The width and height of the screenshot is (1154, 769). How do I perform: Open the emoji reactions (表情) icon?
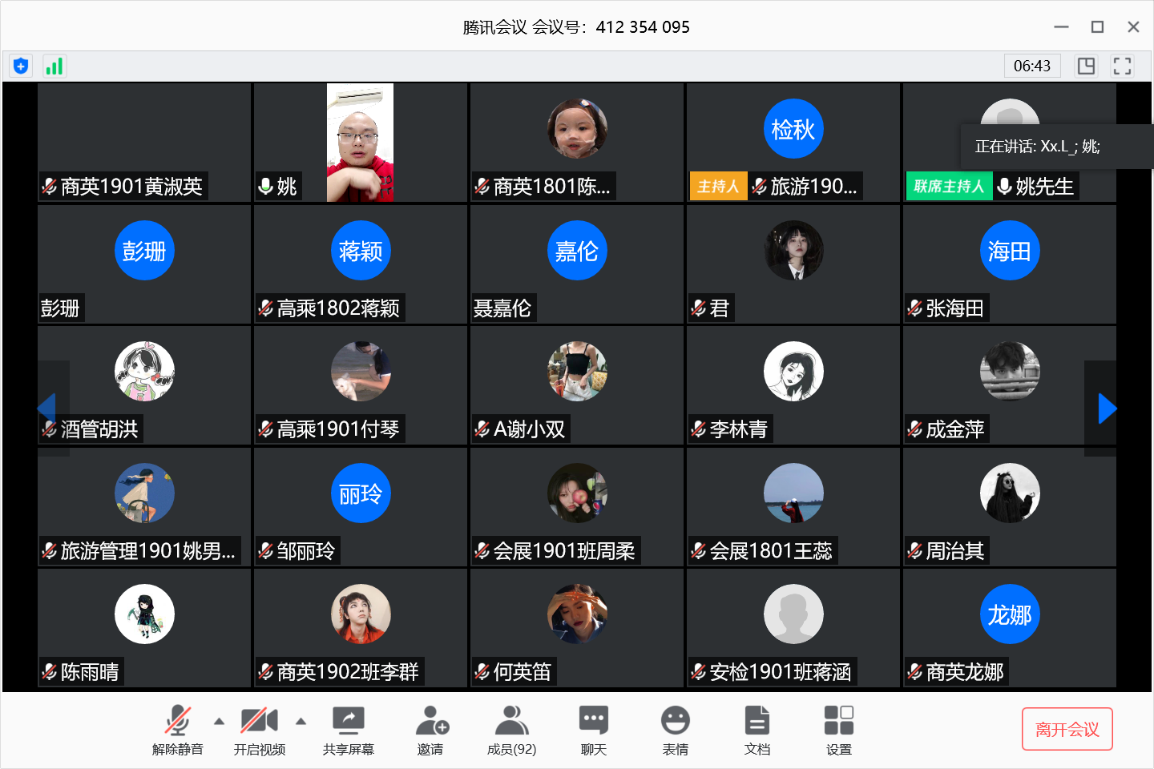[x=675, y=729]
